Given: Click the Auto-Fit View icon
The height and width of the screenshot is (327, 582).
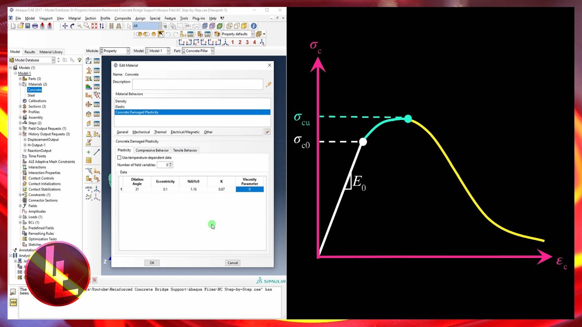Looking at the screenshot, I should (94, 26).
